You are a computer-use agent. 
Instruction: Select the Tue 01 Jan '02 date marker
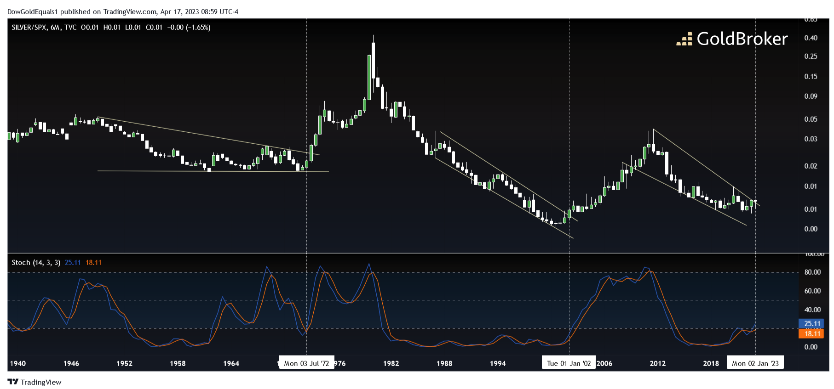coord(569,363)
